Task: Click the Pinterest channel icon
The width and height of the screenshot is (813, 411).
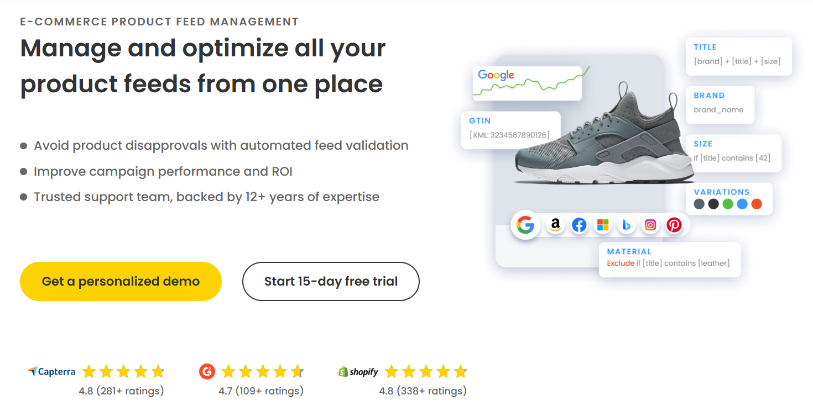Action: point(674,225)
